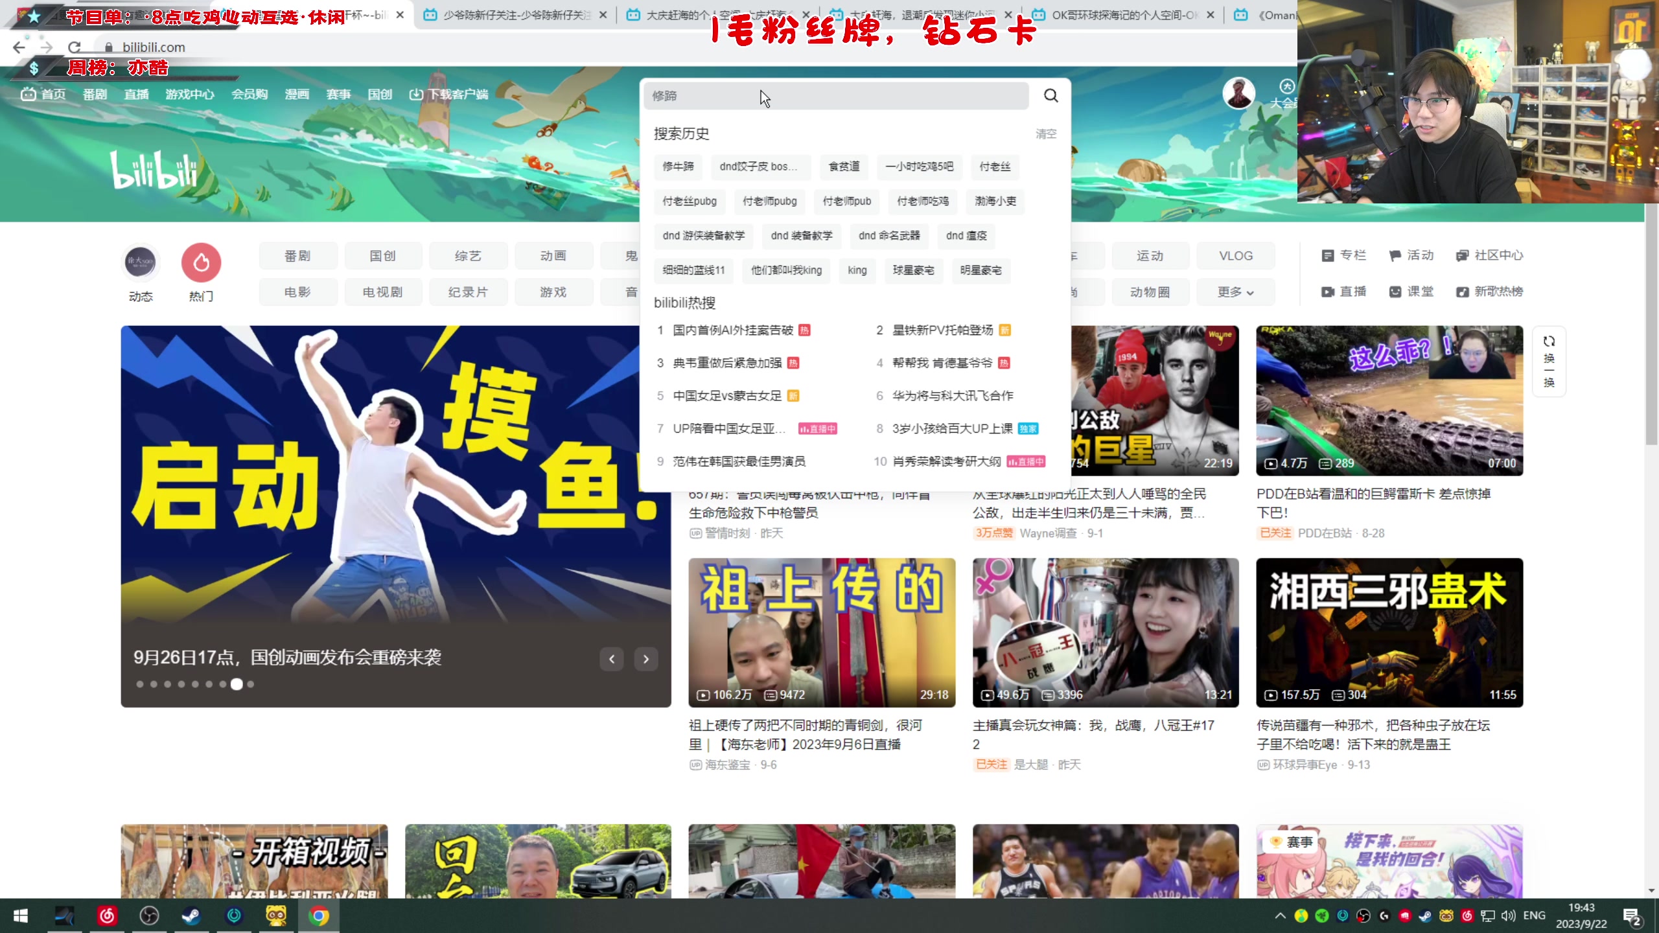Click the 动态 dynamics avatar icon
The height and width of the screenshot is (933, 1659).
pyautogui.click(x=141, y=262)
